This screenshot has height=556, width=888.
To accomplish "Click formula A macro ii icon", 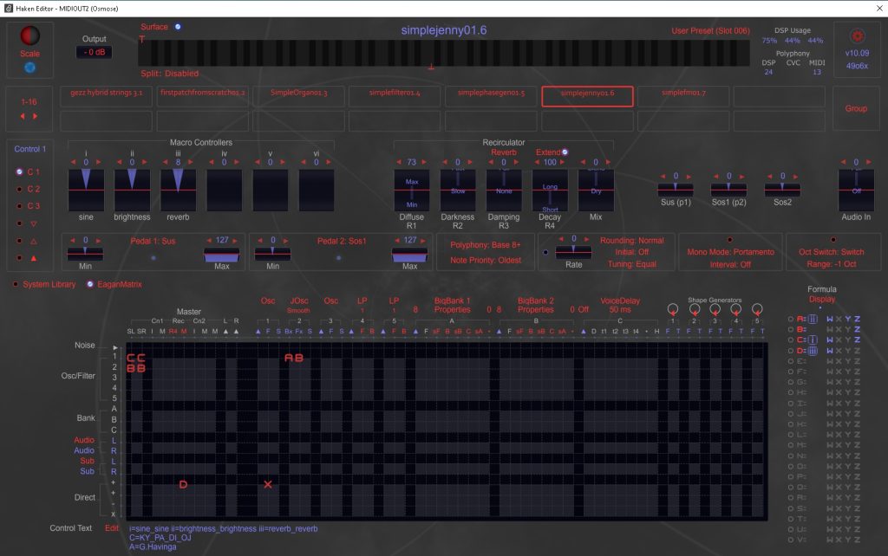I will pyautogui.click(x=813, y=319).
